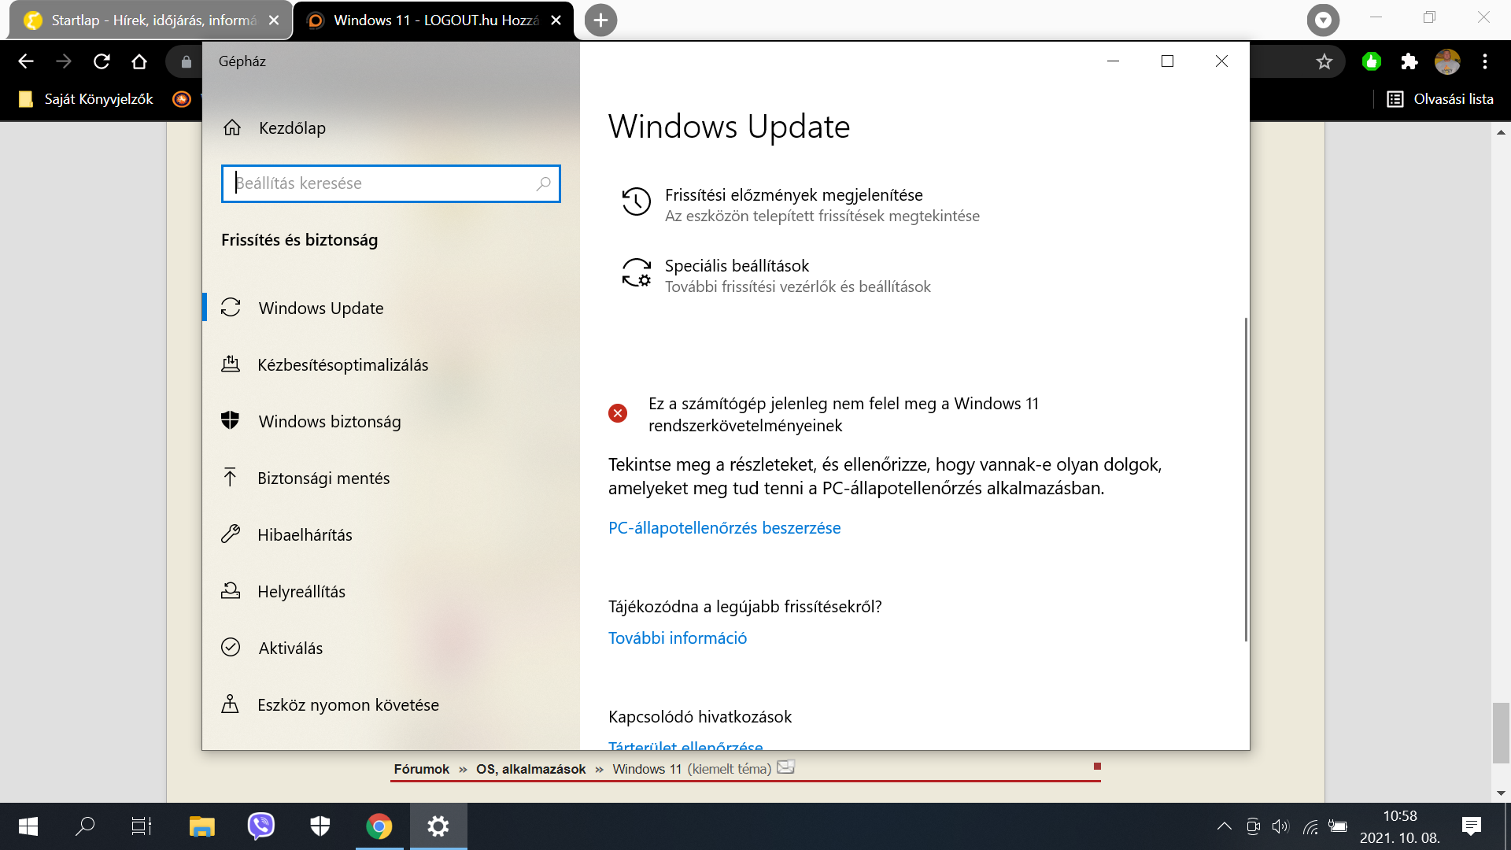The height and width of the screenshot is (850, 1511).
Task: Click Fórumok breadcrumb link in page
Action: click(421, 769)
